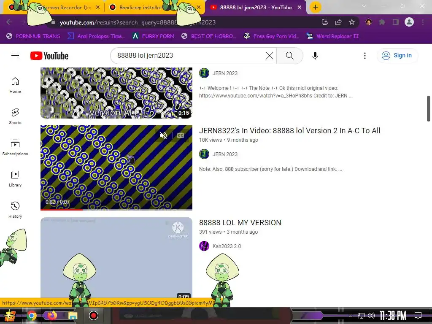
Task: Open the Windows Start button
Action: pos(9,316)
